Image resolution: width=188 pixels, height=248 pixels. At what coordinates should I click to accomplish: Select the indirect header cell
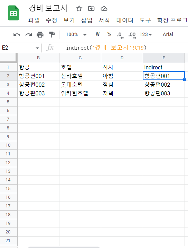[164, 67]
